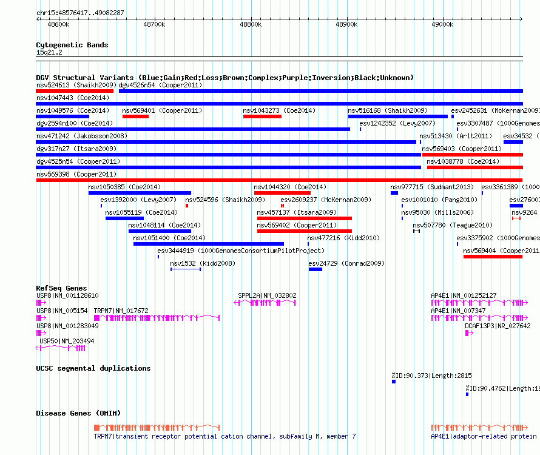This screenshot has width=540, height=455.
Task: Click the esv1242352 (Levy2007) label
Action: (x=397, y=123)
